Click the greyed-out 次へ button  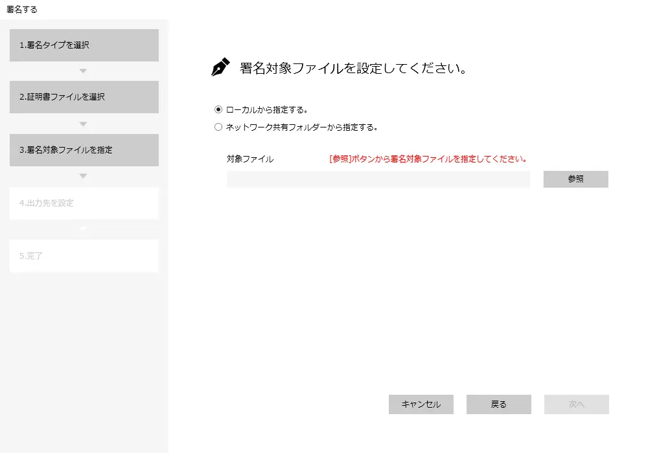pos(576,404)
